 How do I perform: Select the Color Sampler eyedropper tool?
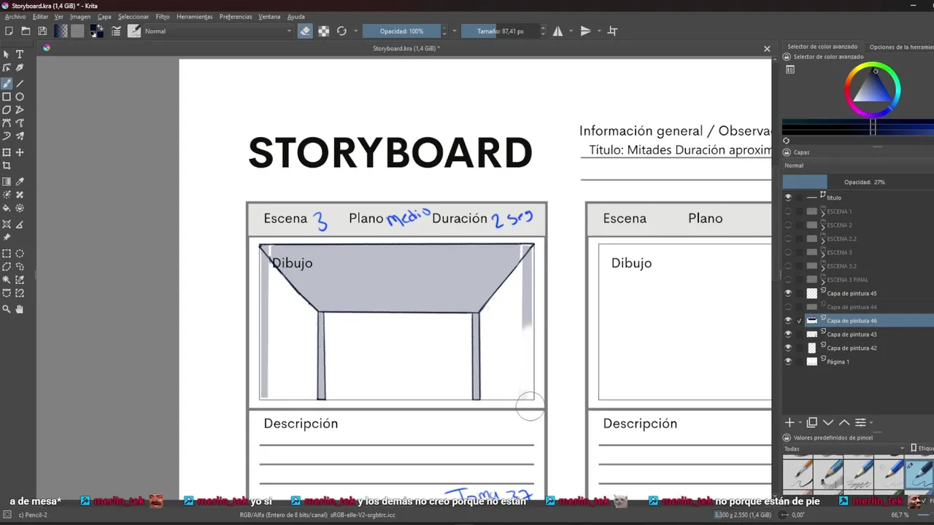coord(20,182)
